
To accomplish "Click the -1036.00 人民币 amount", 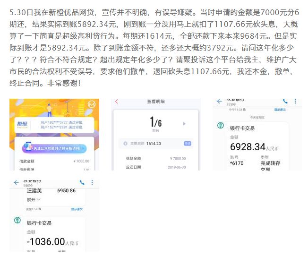I will click(x=52, y=242).
